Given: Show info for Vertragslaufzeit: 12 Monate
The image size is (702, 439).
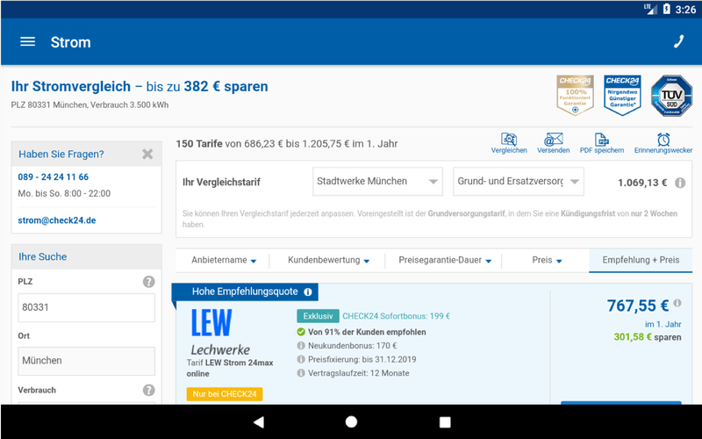Looking at the screenshot, I should tap(301, 373).
